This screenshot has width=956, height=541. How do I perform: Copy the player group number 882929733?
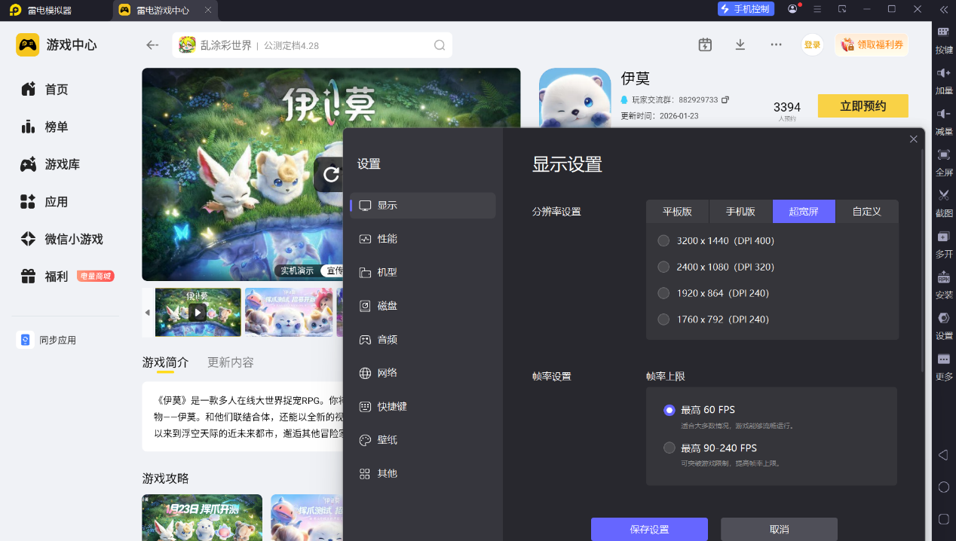(x=725, y=99)
